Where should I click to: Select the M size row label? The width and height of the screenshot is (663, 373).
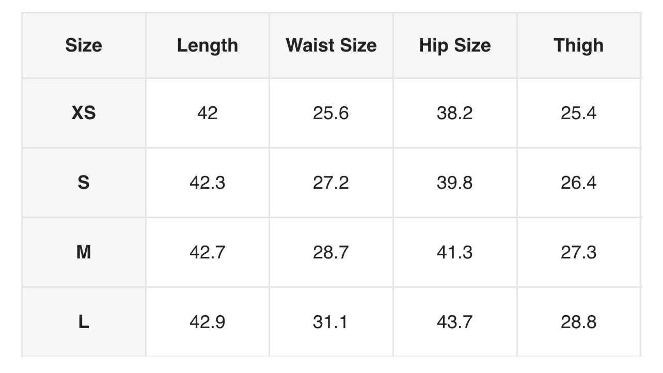click(x=84, y=252)
